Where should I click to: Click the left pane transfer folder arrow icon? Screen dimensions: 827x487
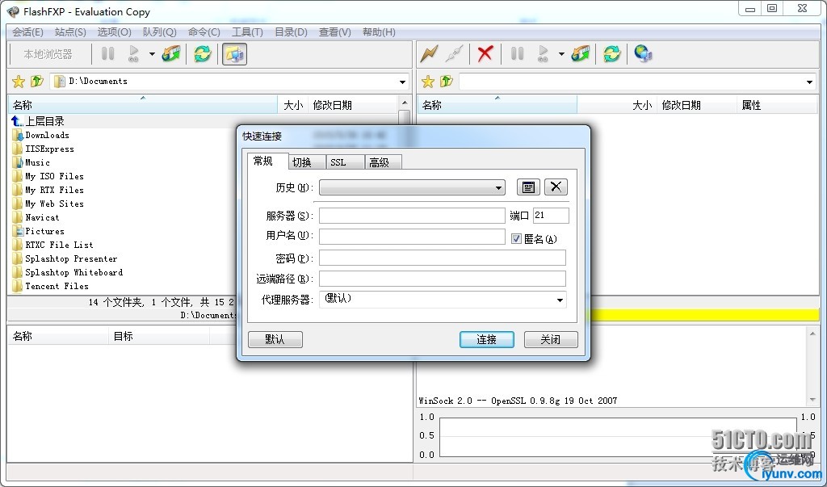(x=171, y=54)
